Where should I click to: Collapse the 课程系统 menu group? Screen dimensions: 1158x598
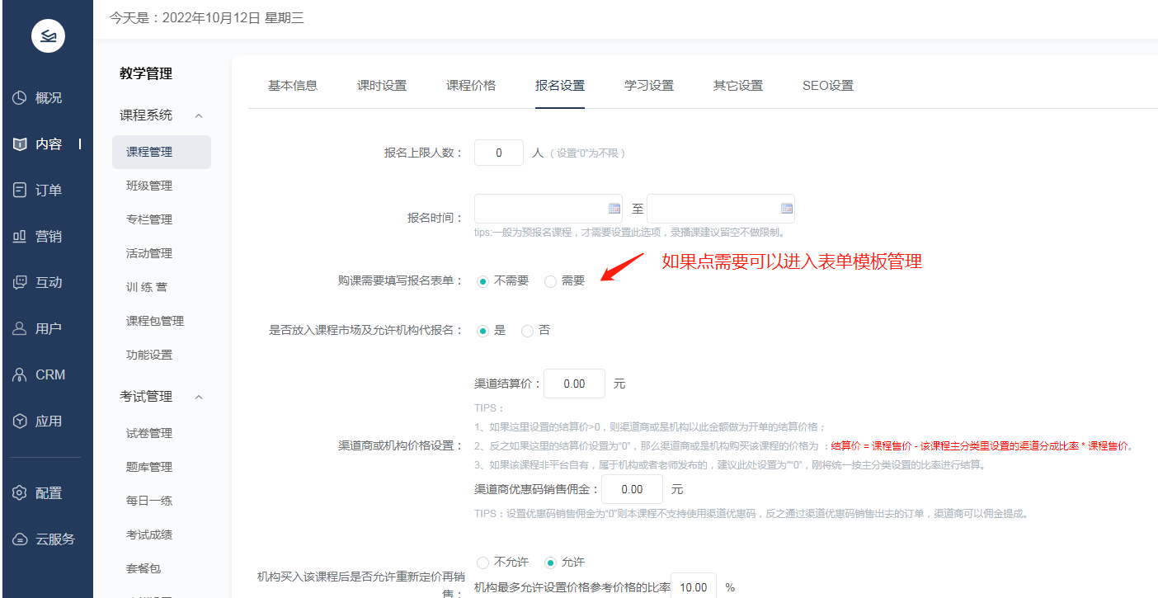tap(199, 115)
